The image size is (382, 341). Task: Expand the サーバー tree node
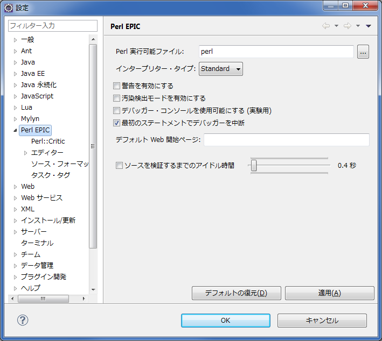(x=15, y=232)
